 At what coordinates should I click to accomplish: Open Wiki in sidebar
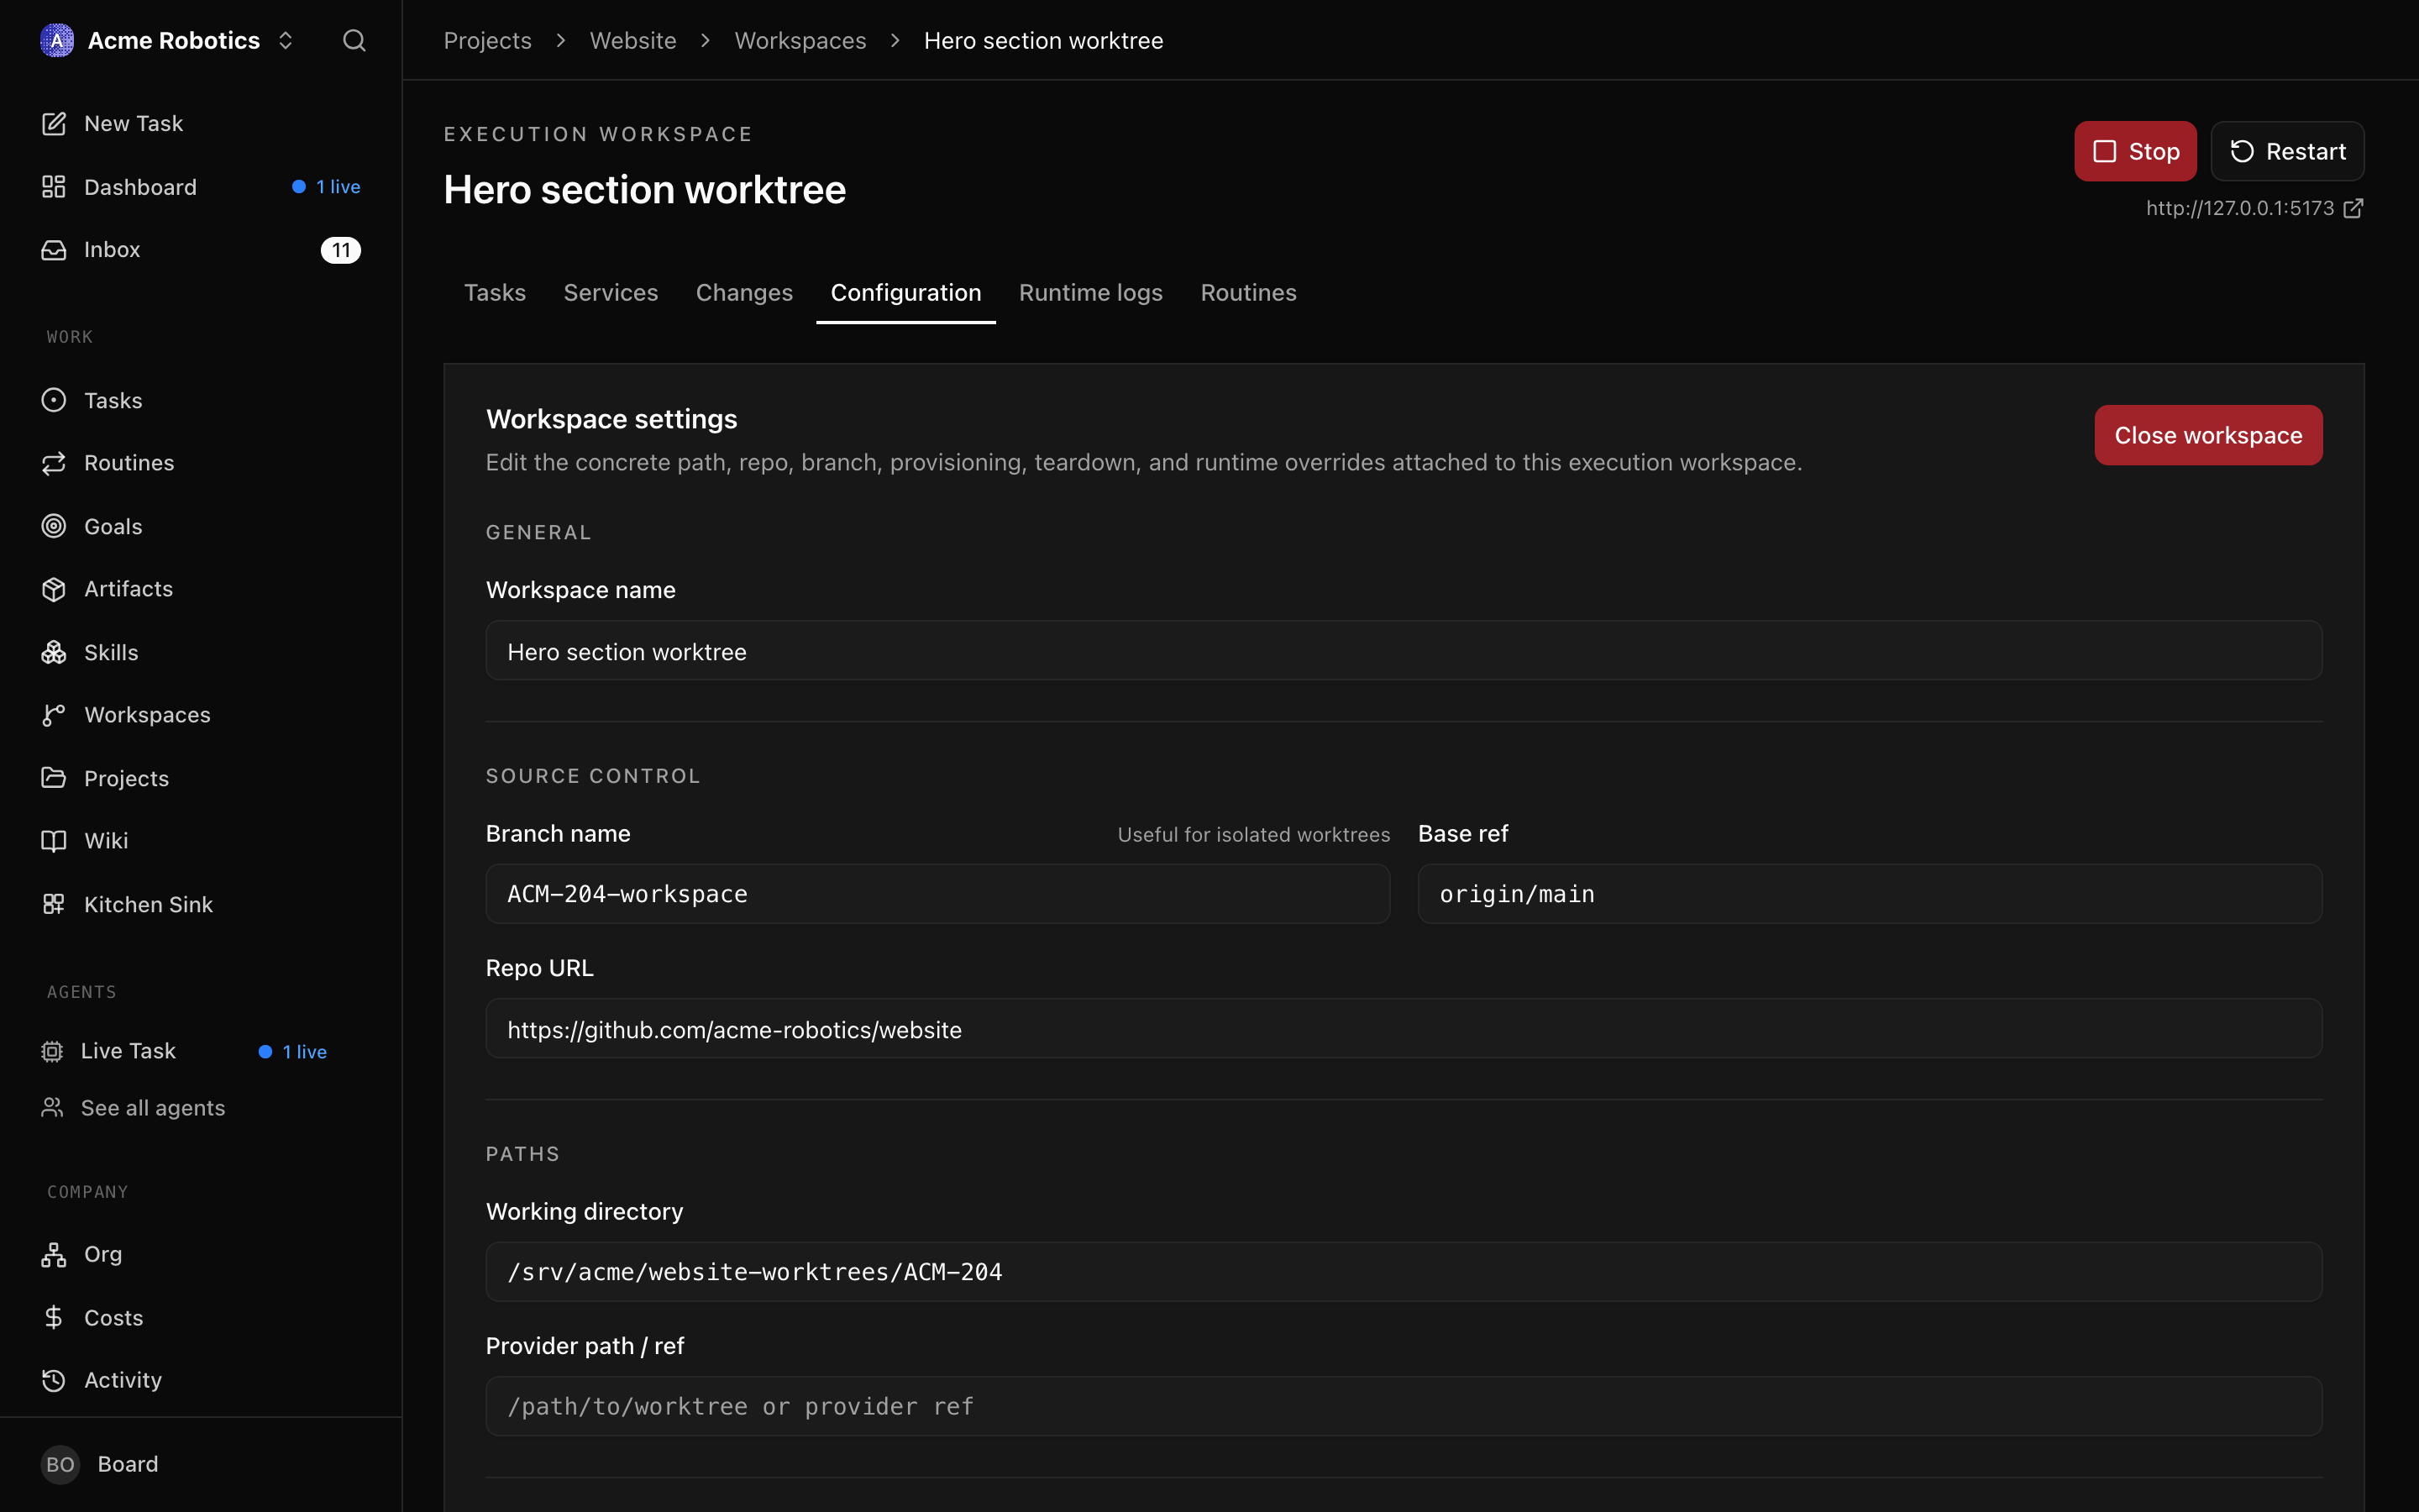click(x=201, y=841)
